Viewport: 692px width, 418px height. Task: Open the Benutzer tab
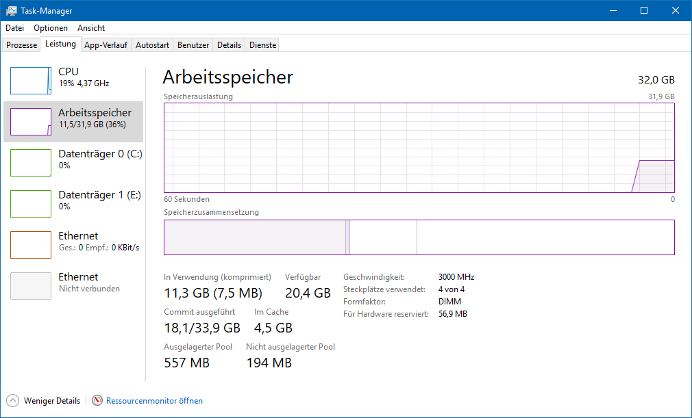193,45
